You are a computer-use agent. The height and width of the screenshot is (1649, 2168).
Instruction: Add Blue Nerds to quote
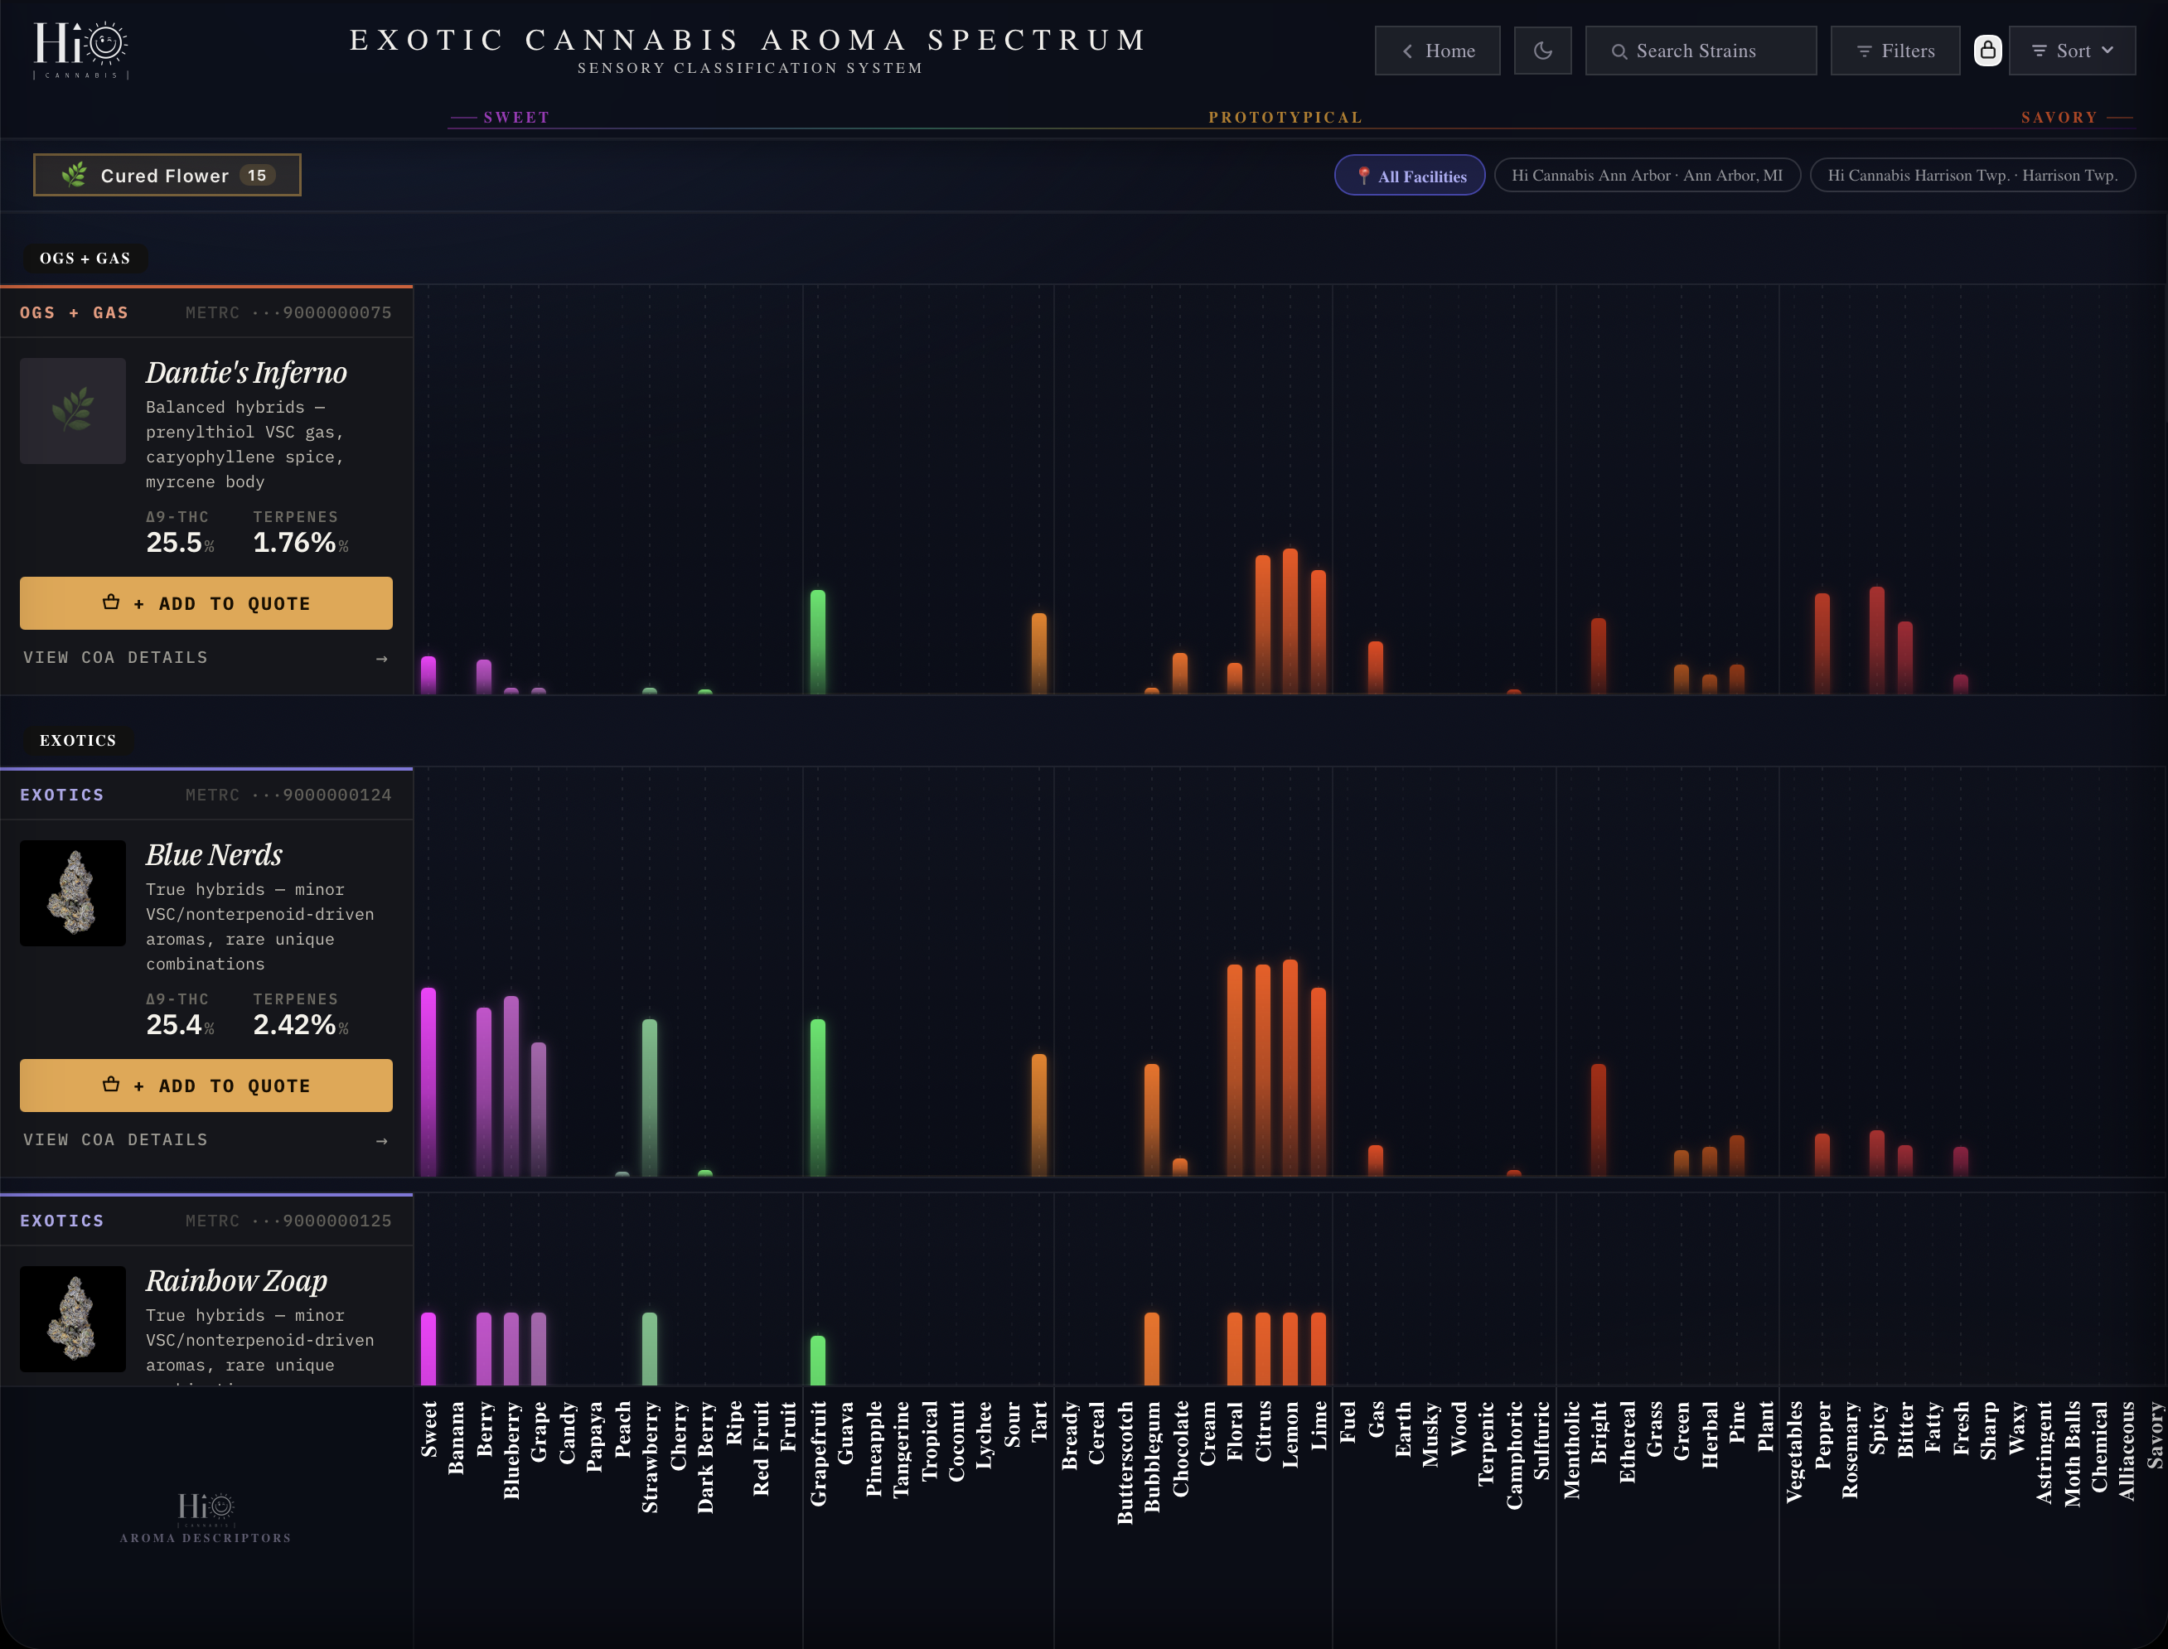(206, 1086)
